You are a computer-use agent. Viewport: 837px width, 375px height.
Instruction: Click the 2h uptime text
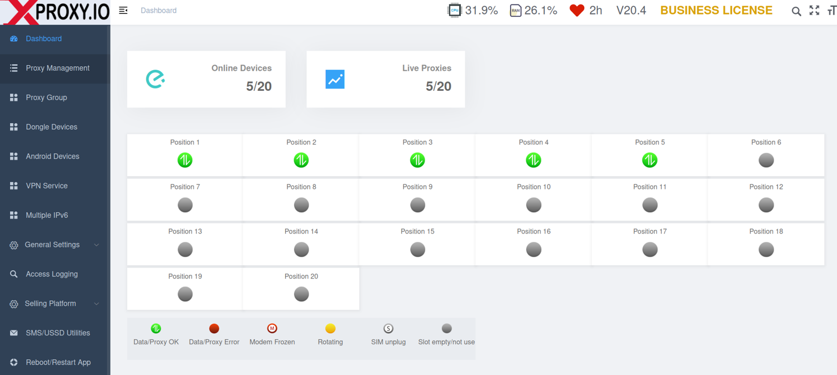coord(595,10)
